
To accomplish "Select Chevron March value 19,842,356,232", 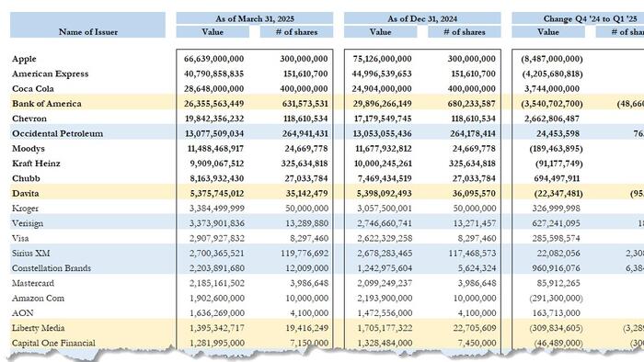I will pyautogui.click(x=214, y=119).
